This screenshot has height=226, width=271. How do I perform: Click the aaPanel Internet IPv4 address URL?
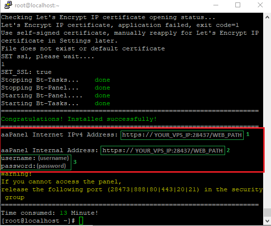pyautogui.click(x=182, y=135)
